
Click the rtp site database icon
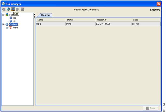pos(11,18)
